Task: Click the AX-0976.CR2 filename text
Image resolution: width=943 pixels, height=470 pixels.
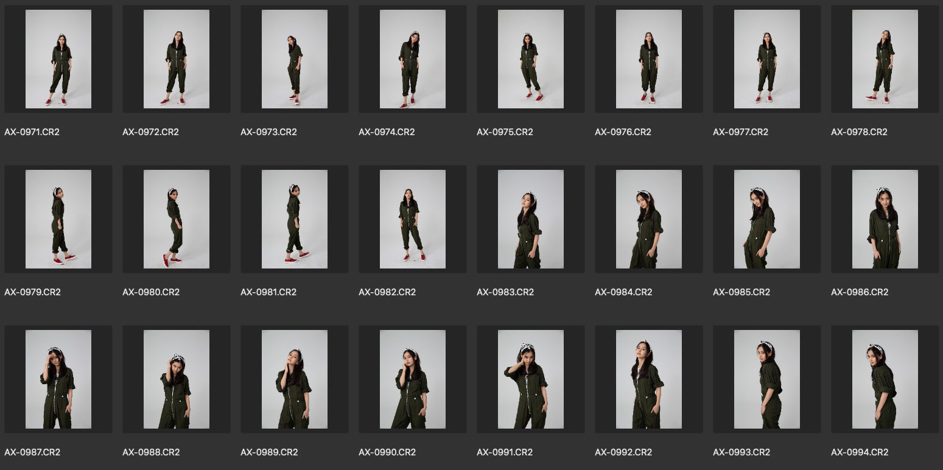Action: (623, 132)
